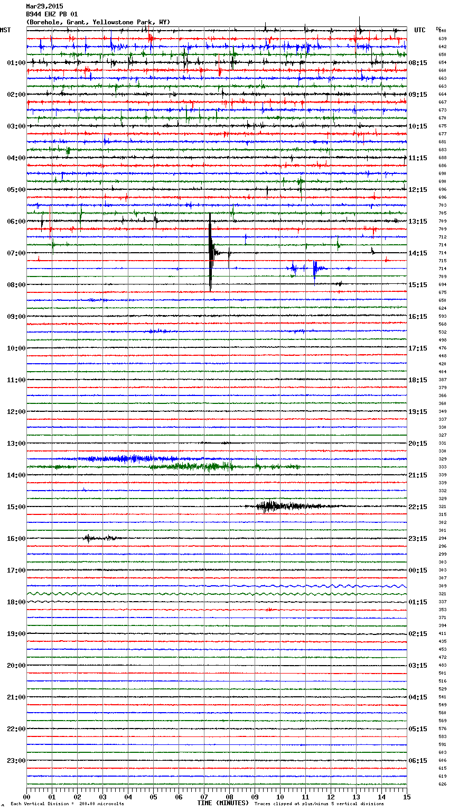
Task: Click the MST header label
Action: [x=5, y=30]
